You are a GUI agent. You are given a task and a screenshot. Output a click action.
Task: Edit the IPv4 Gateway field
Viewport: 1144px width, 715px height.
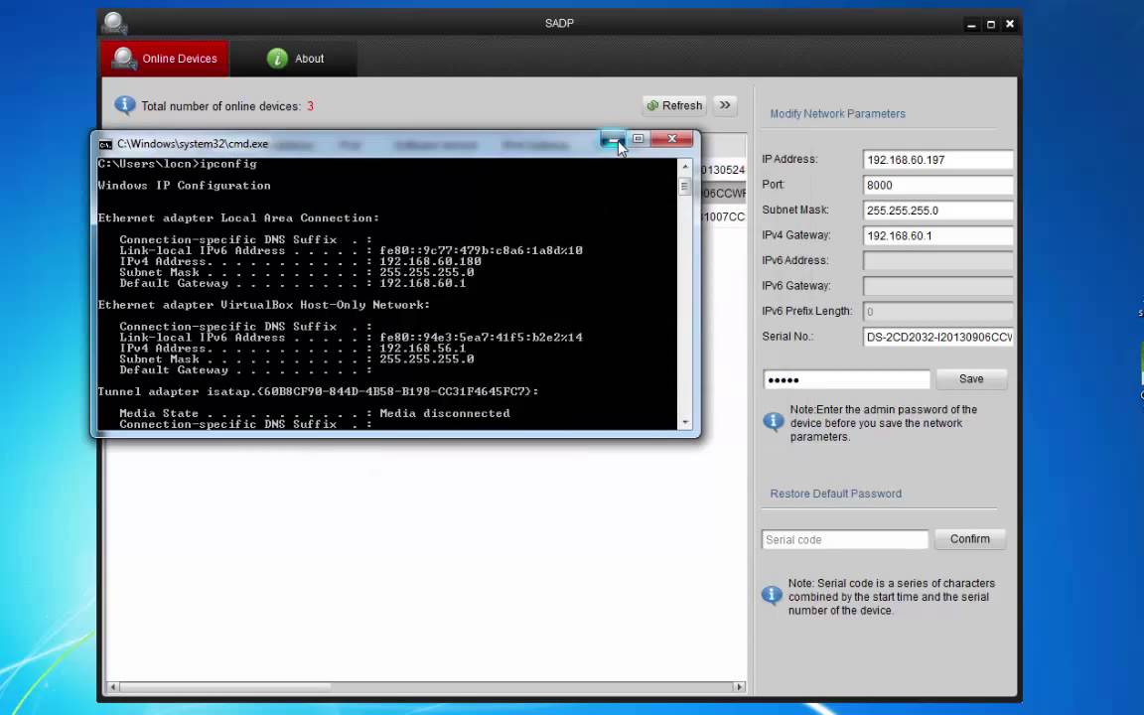coord(937,235)
